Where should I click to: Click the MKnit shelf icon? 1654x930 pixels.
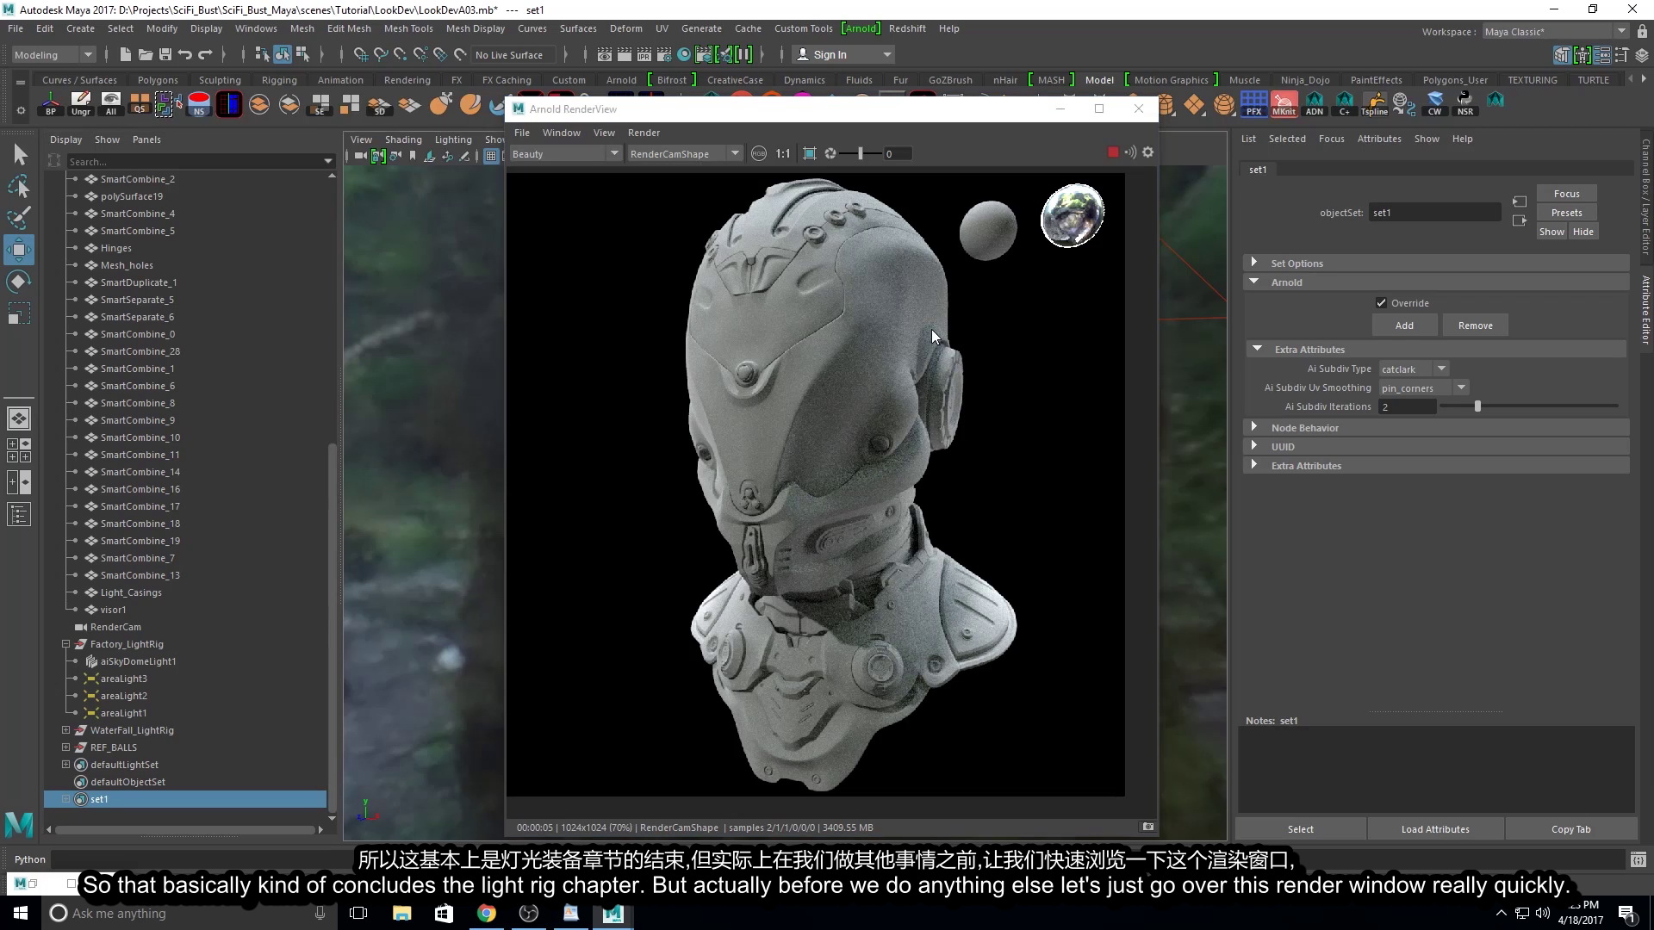click(x=1284, y=104)
